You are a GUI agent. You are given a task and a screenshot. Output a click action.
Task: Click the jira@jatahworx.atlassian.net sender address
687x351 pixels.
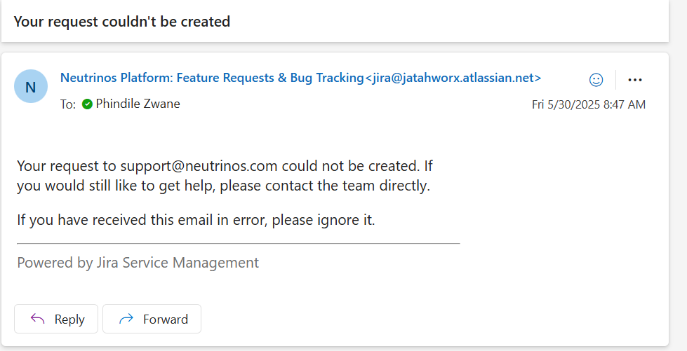[453, 78]
